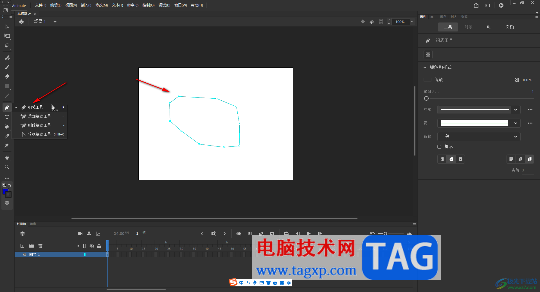Select the Asset Warp pin tool
Screen dimensions: 540x292
coord(7,146)
